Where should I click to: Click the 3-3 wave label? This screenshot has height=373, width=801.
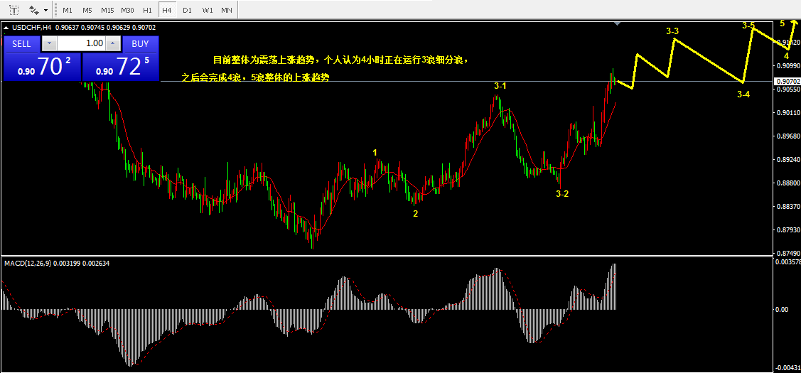673,31
